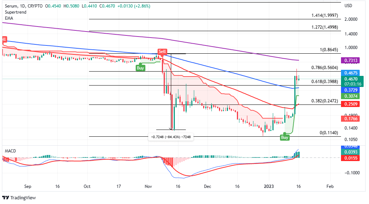The width and height of the screenshot is (369, 204).
Task: Click the red 0.2509 EMA price tag
Action: pyautogui.click(x=350, y=104)
